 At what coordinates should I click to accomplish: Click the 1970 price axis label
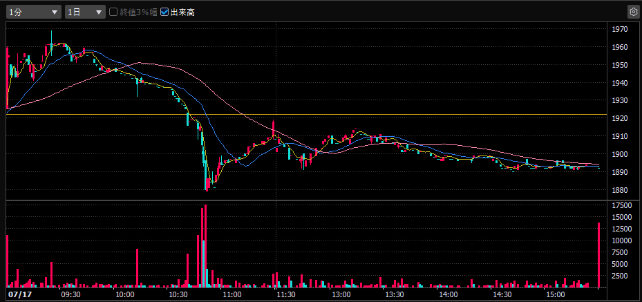point(619,29)
